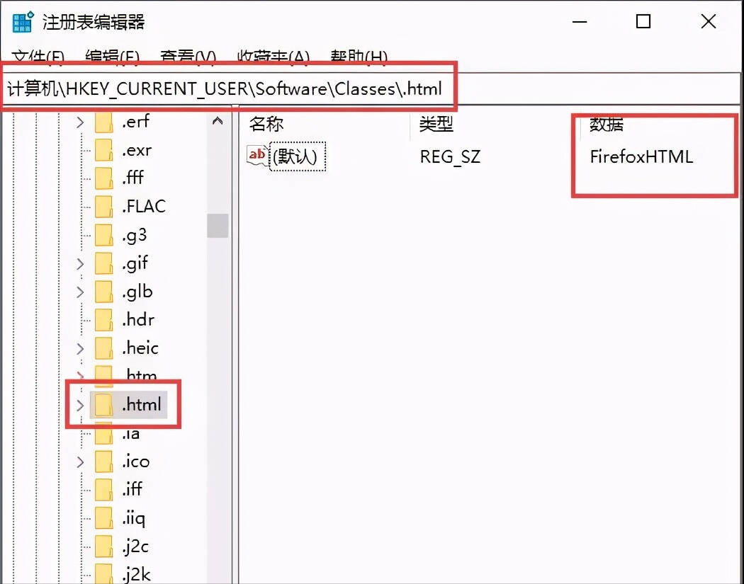The height and width of the screenshot is (584, 744).
Task: Select the .iff key in the tree
Action: (x=132, y=488)
